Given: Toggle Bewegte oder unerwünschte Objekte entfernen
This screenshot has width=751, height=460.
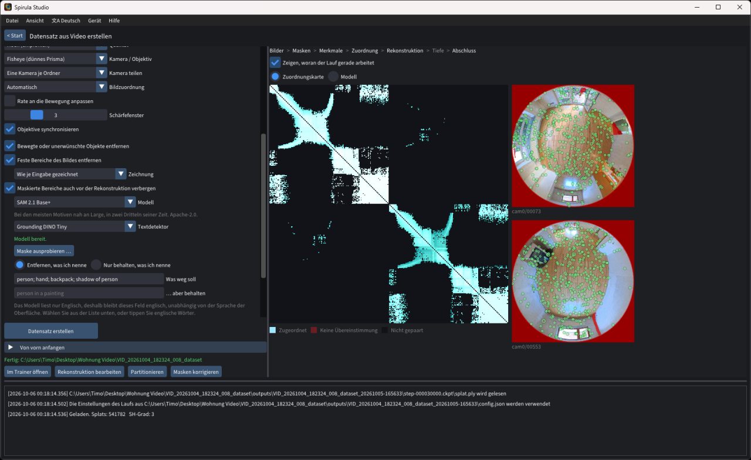Looking at the screenshot, I should (x=10, y=146).
